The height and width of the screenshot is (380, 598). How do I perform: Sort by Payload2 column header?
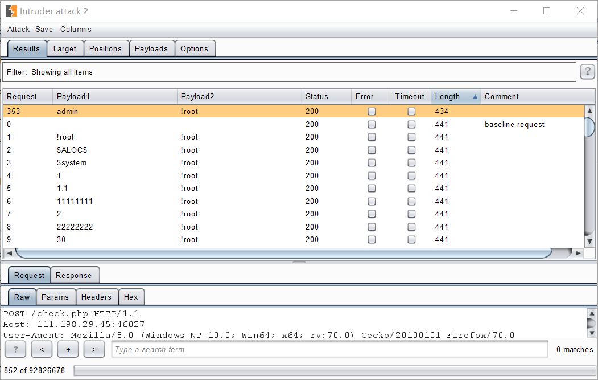[x=239, y=97]
